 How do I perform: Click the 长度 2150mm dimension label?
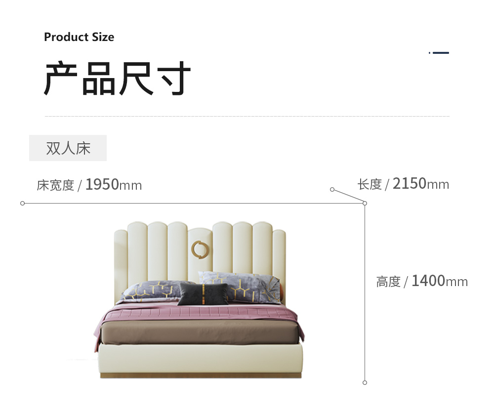pos(403,184)
